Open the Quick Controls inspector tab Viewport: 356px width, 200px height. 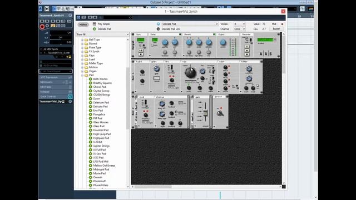click(56, 97)
